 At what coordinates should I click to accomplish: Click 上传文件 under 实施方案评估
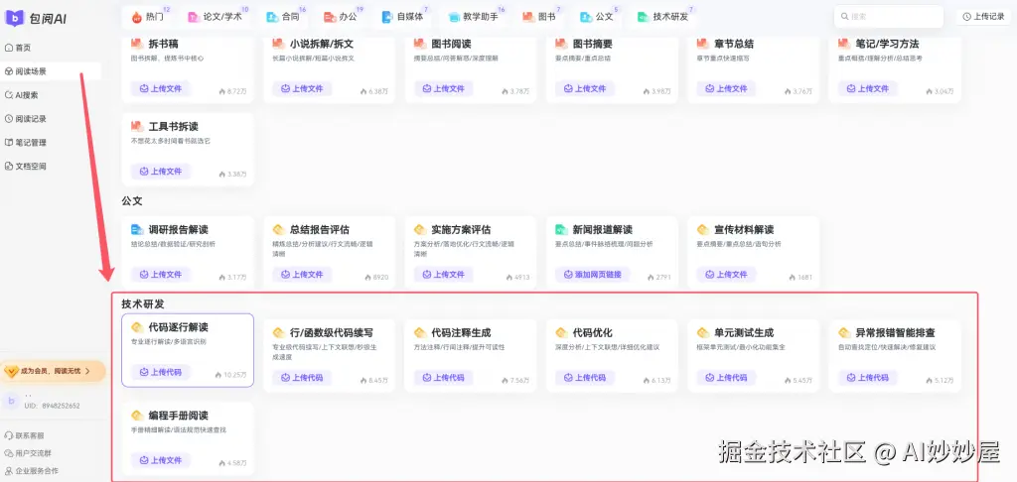click(x=444, y=275)
